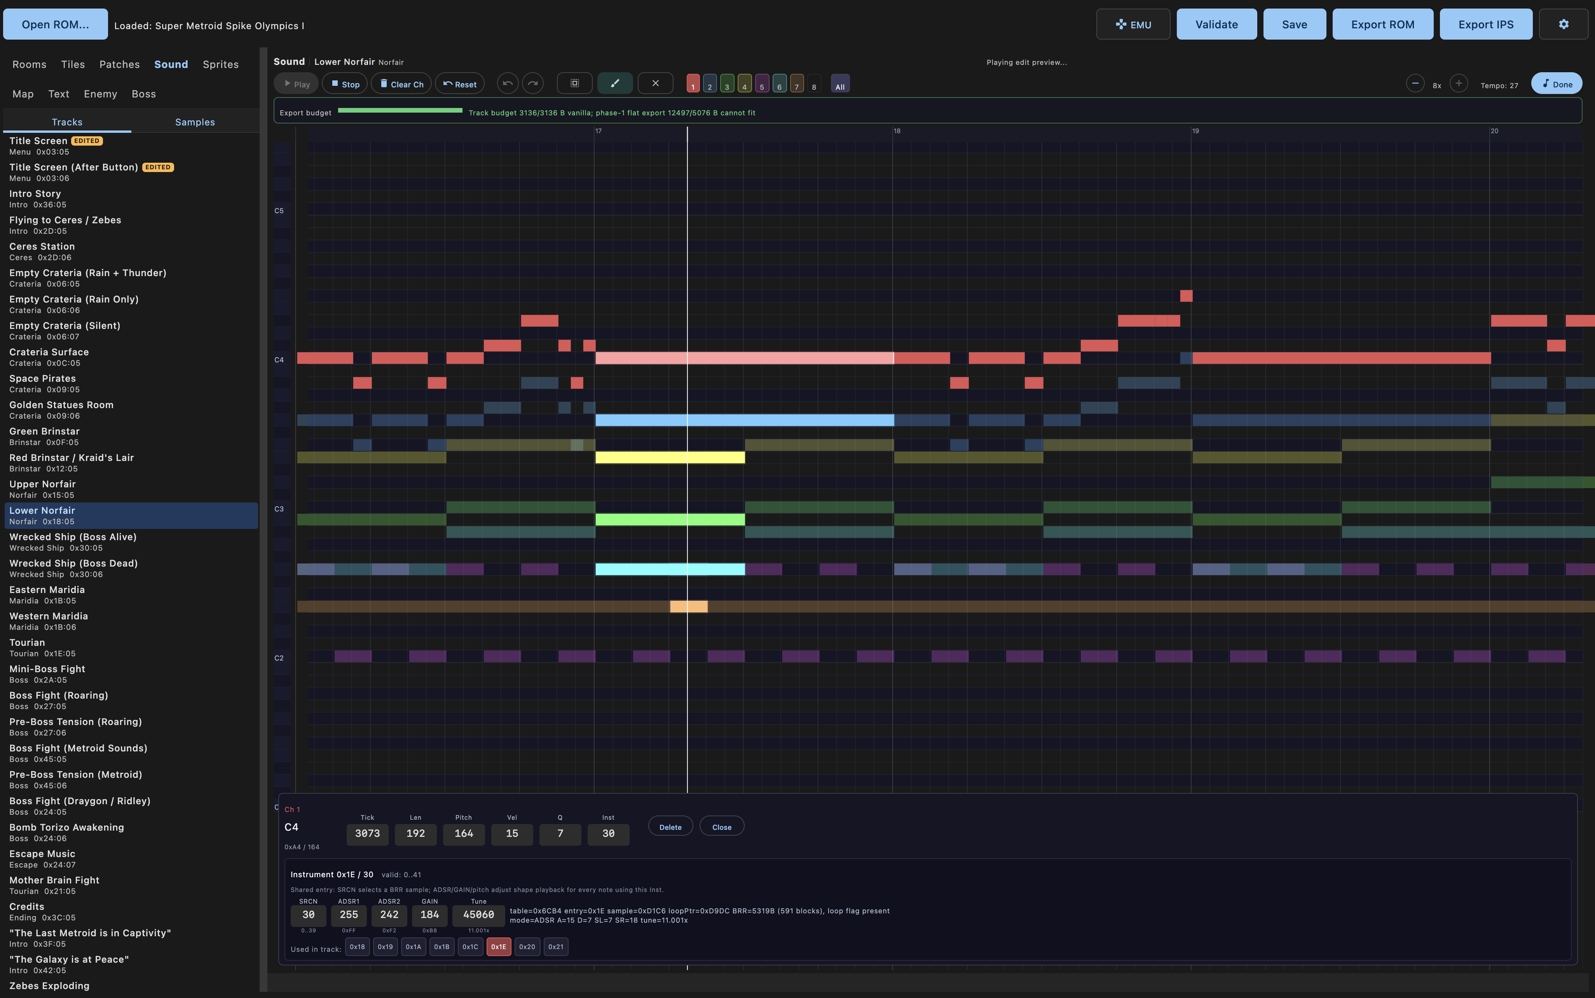Click the Open ROM... button

click(56, 24)
